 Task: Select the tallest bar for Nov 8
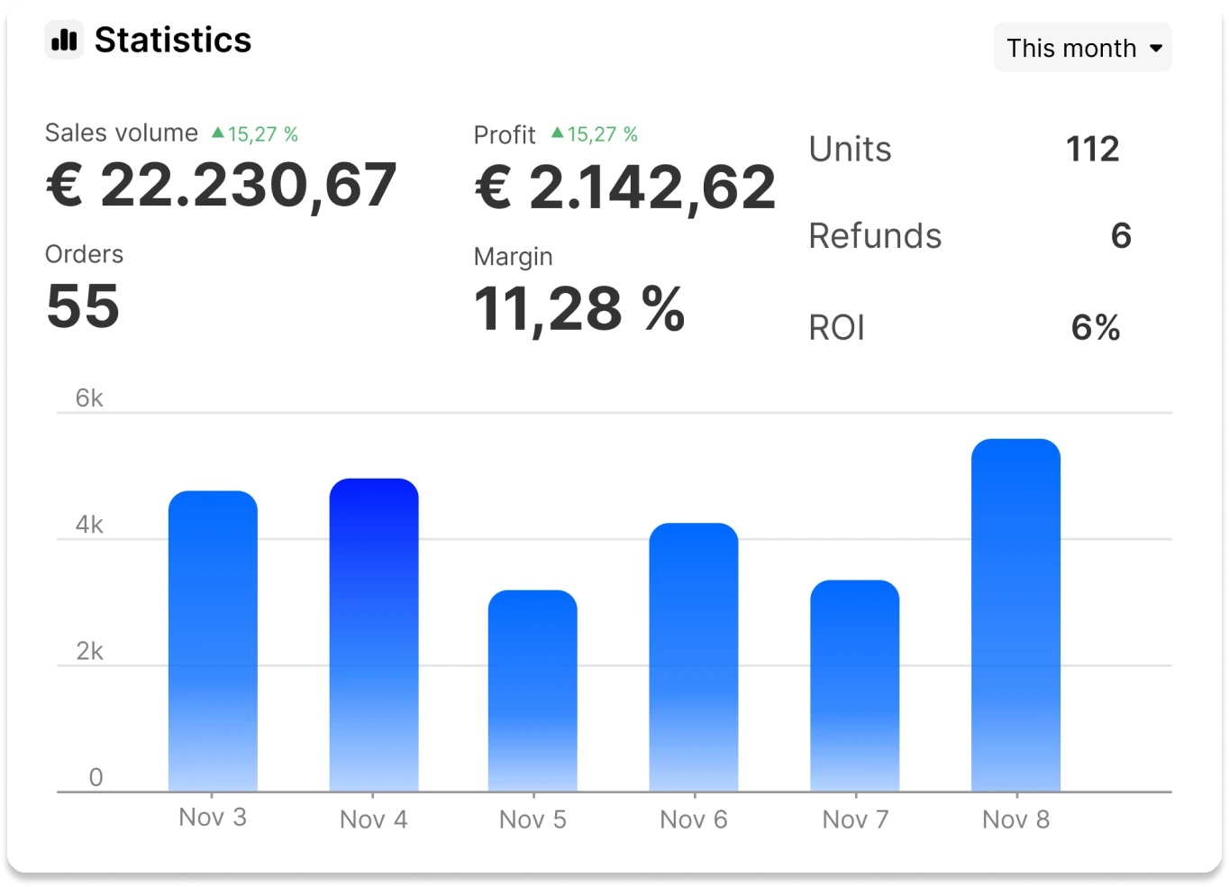tap(1015, 613)
